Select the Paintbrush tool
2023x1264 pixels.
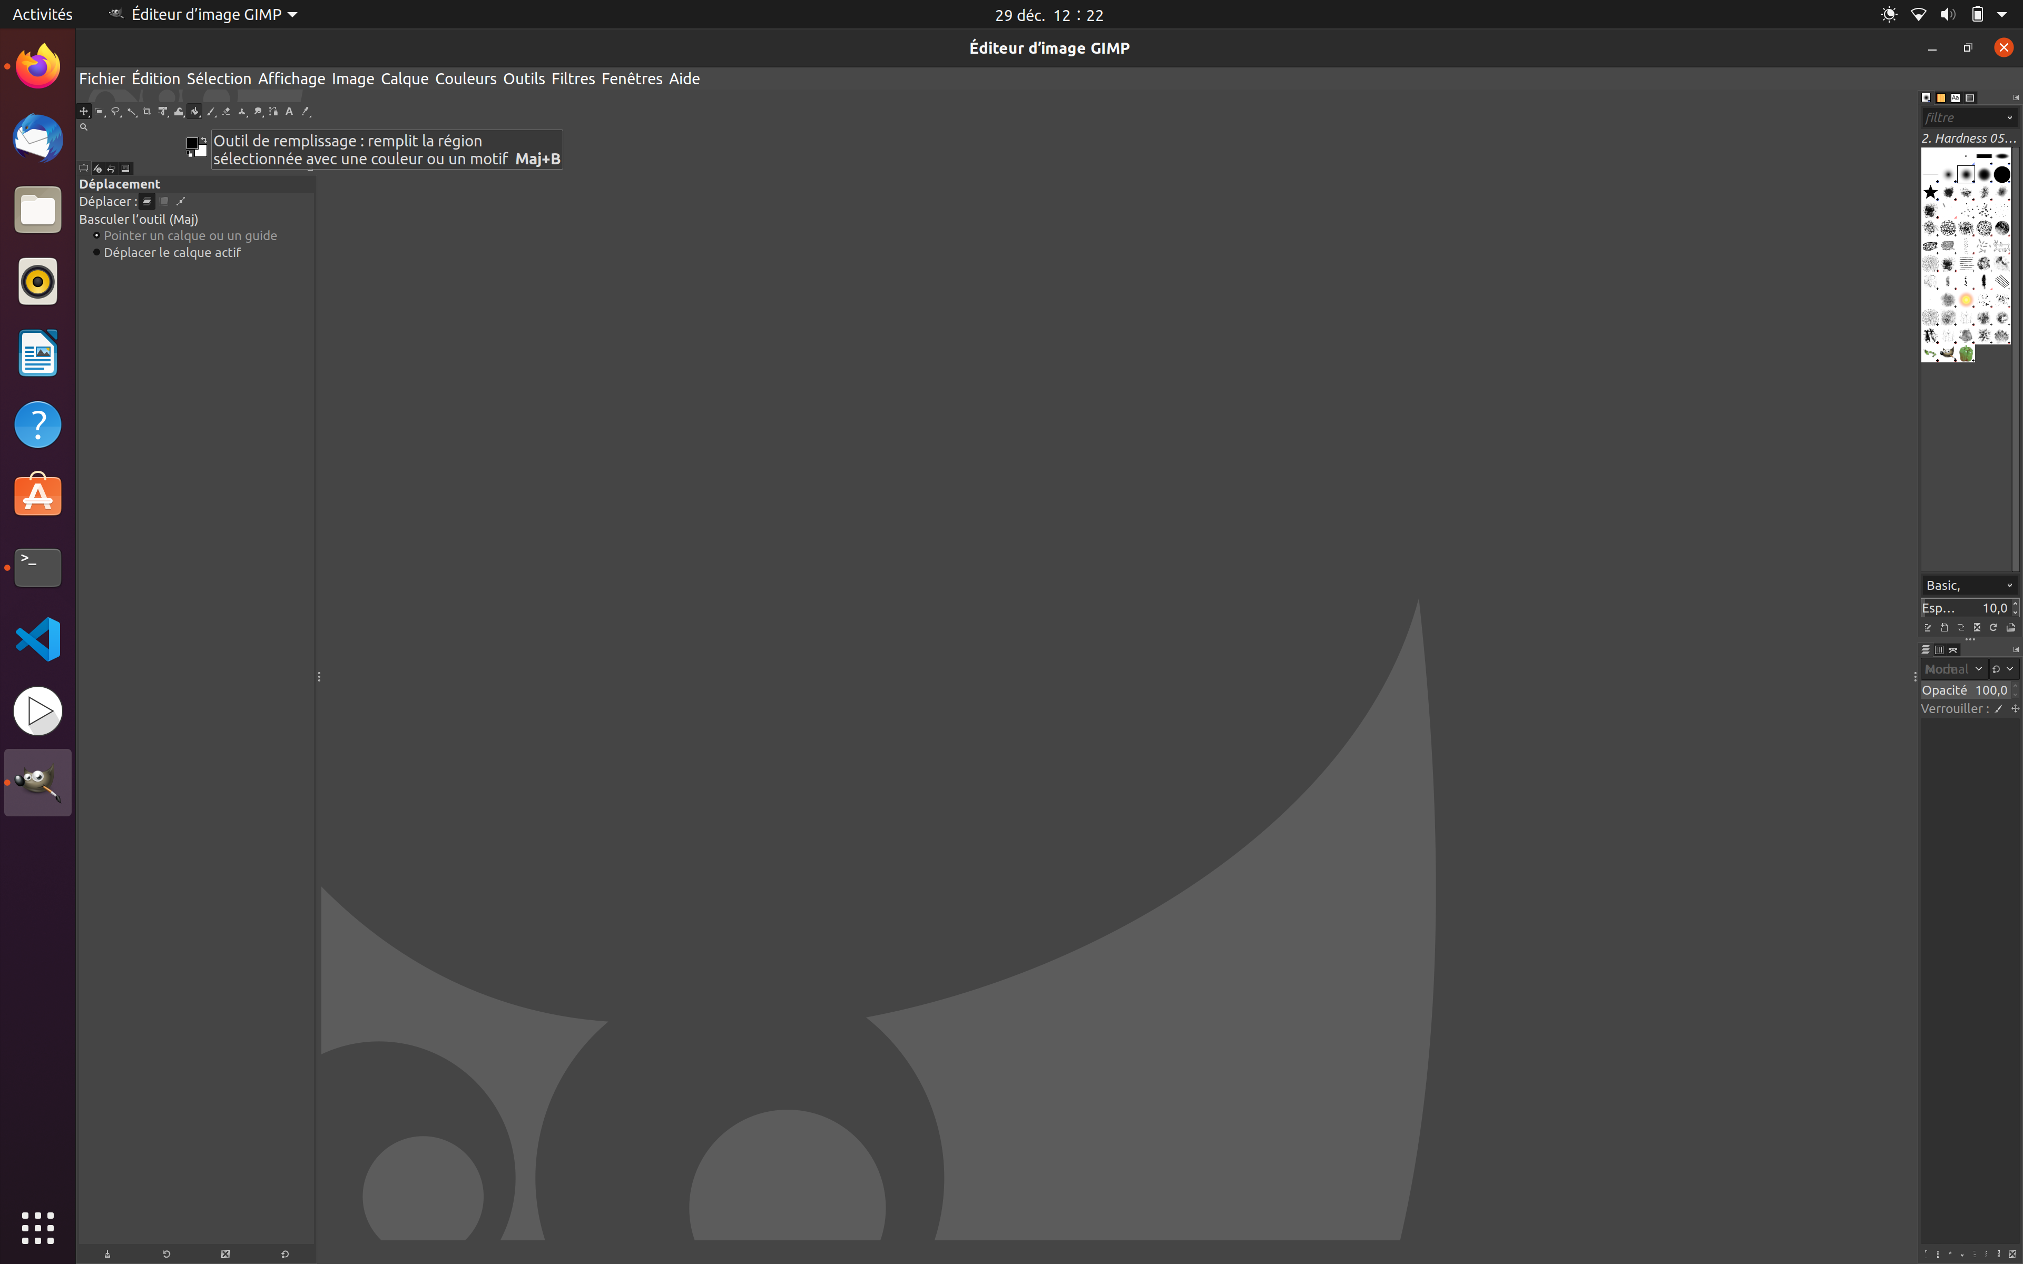(211, 111)
